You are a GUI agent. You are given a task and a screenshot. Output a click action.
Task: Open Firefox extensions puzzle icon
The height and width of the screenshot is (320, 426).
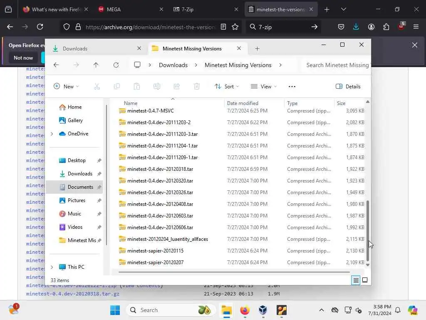386,27
